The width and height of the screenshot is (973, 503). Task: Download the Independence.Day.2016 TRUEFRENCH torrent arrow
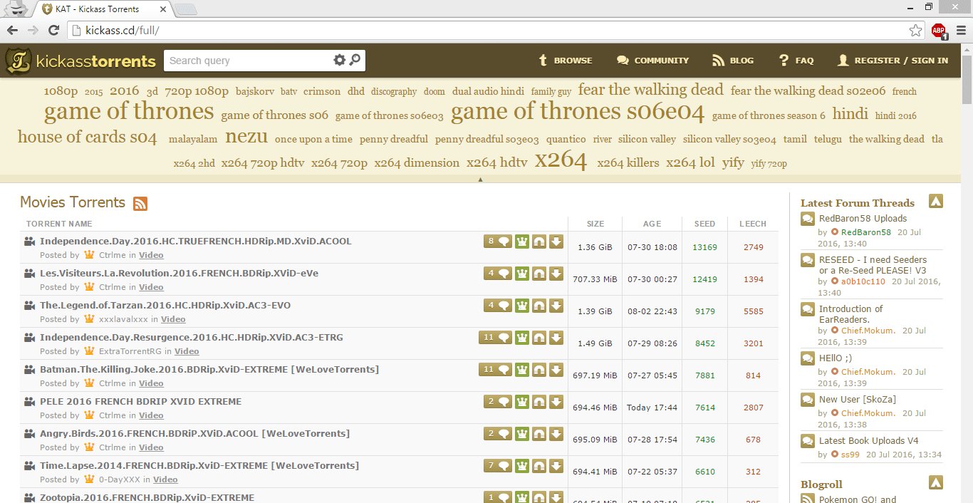(x=556, y=241)
